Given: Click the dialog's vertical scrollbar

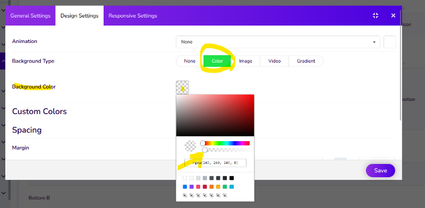Looking at the screenshot, I should (401, 65).
